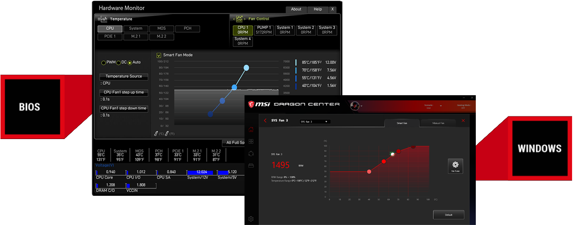
Task: Select M.2 2 temperature sensor button
Action: 162,36
